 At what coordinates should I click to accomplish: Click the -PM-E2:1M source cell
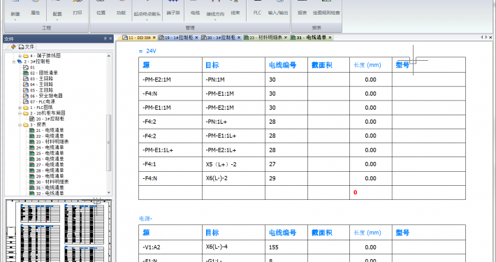point(170,80)
